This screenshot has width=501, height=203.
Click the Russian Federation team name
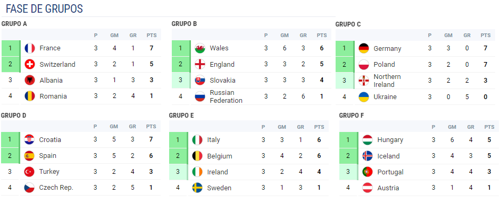(226, 96)
